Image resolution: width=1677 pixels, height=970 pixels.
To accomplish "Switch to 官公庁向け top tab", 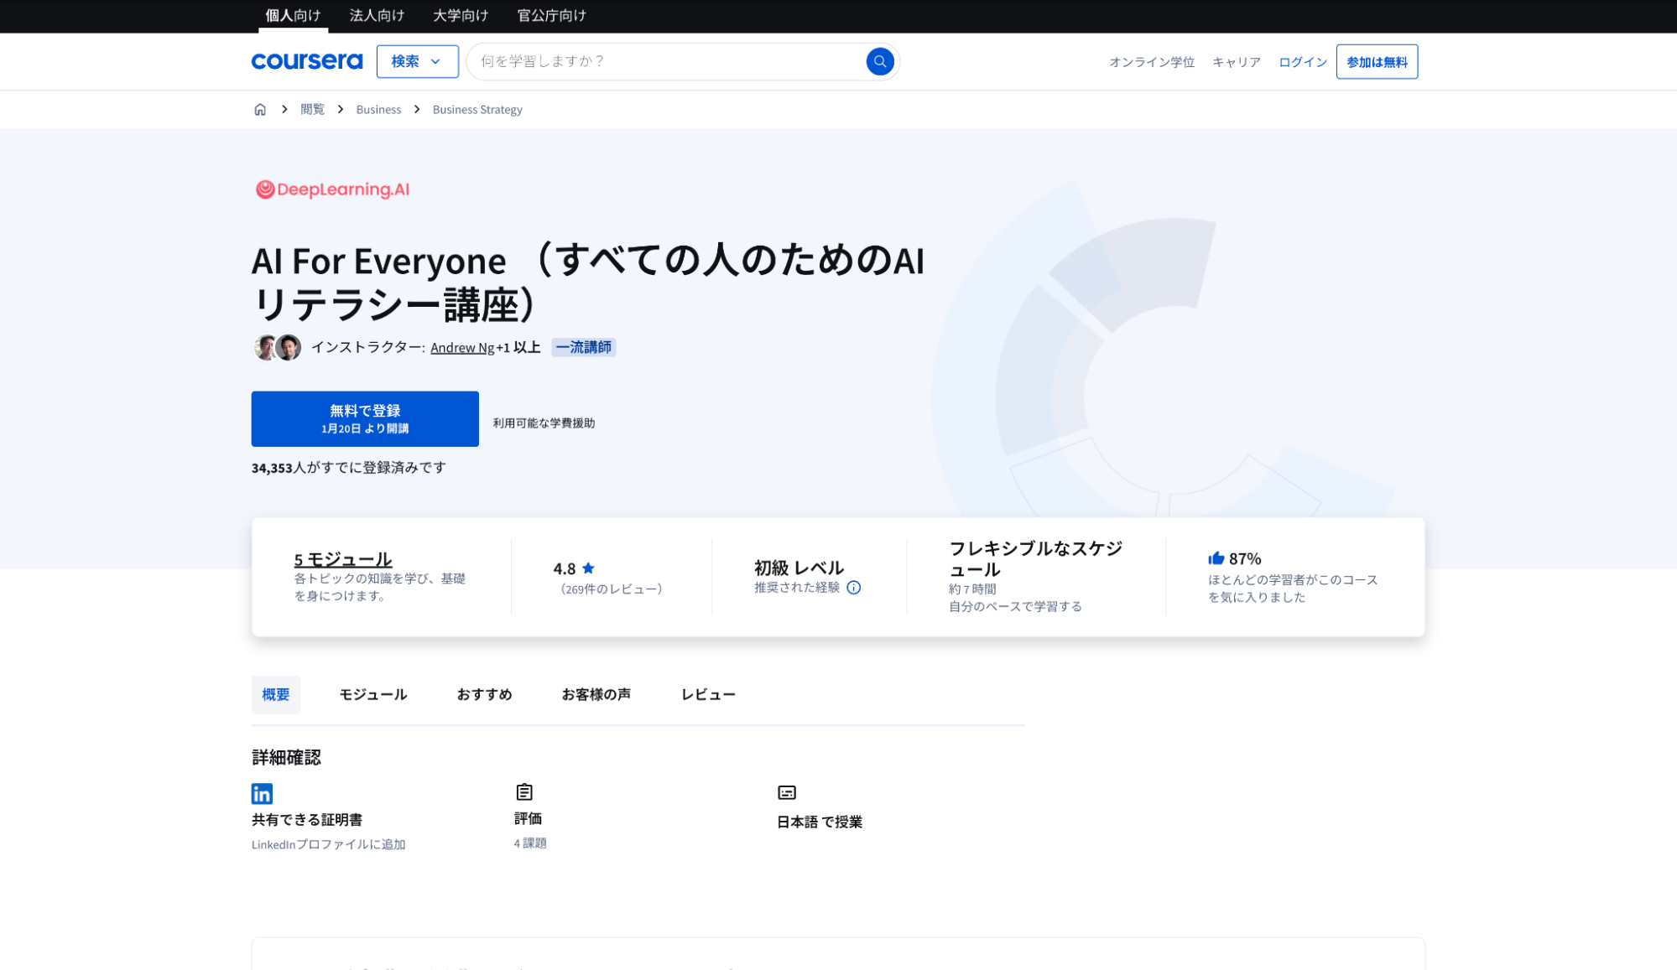I will pyautogui.click(x=551, y=15).
